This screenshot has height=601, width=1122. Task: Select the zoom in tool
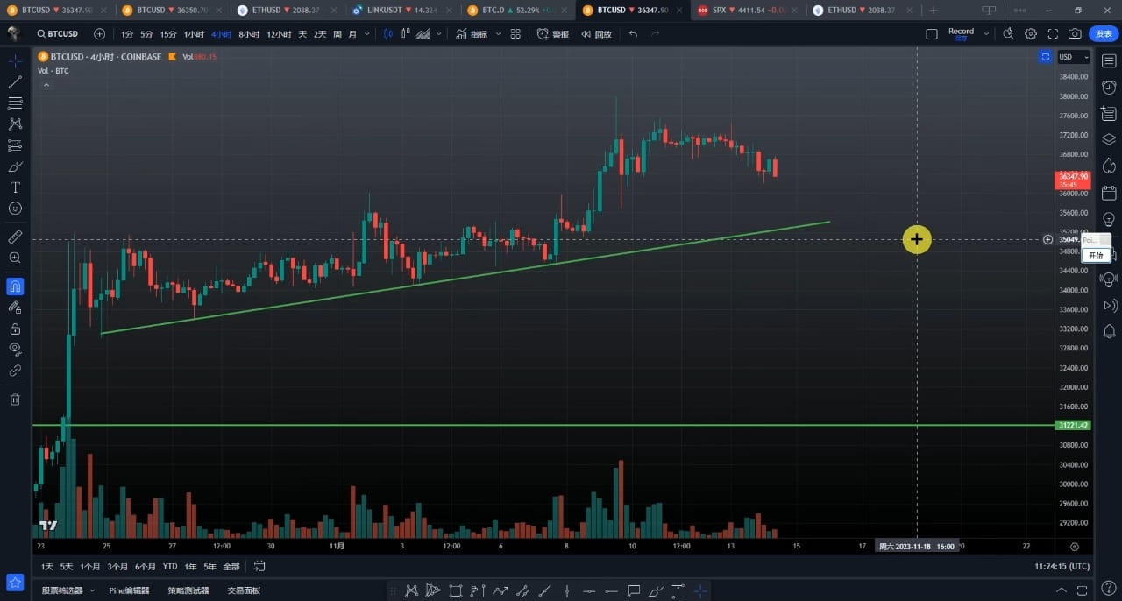15,258
